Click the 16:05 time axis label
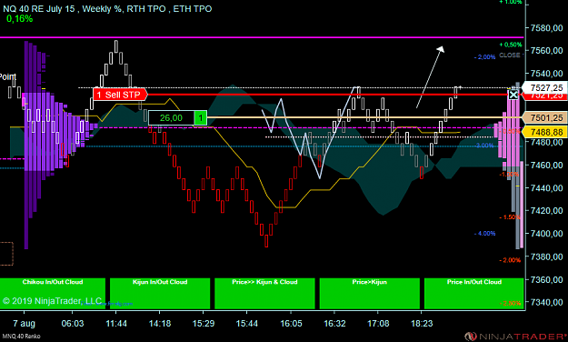The width and height of the screenshot is (568, 342). click(x=291, y=323)
